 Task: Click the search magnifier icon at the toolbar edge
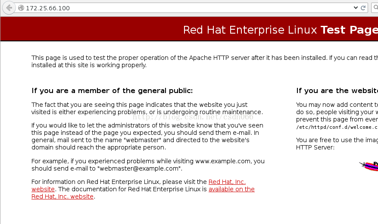(375, 8)
